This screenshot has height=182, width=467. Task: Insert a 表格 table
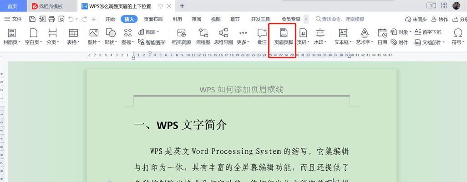click(73, 37)
